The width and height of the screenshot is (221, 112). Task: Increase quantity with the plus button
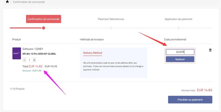34,60
